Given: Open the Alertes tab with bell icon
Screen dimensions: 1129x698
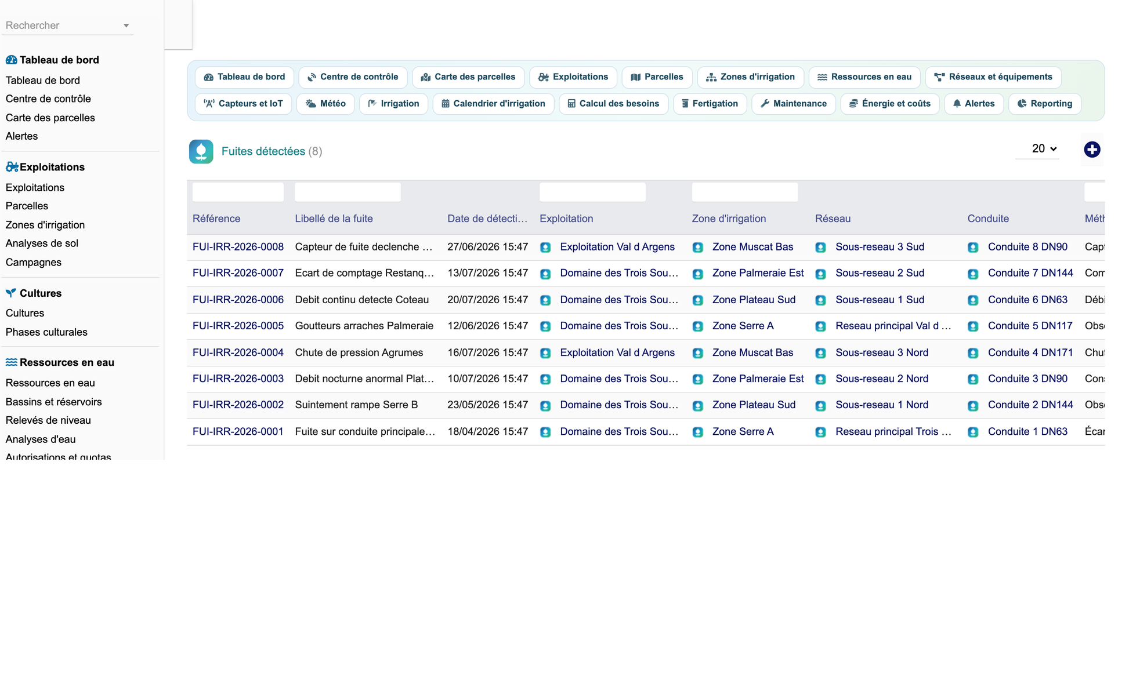Looking at the screenshot, I should pos(974,104).
